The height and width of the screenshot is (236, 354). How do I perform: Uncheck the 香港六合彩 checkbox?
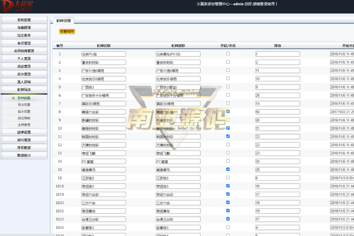click(x=228, y=112)
